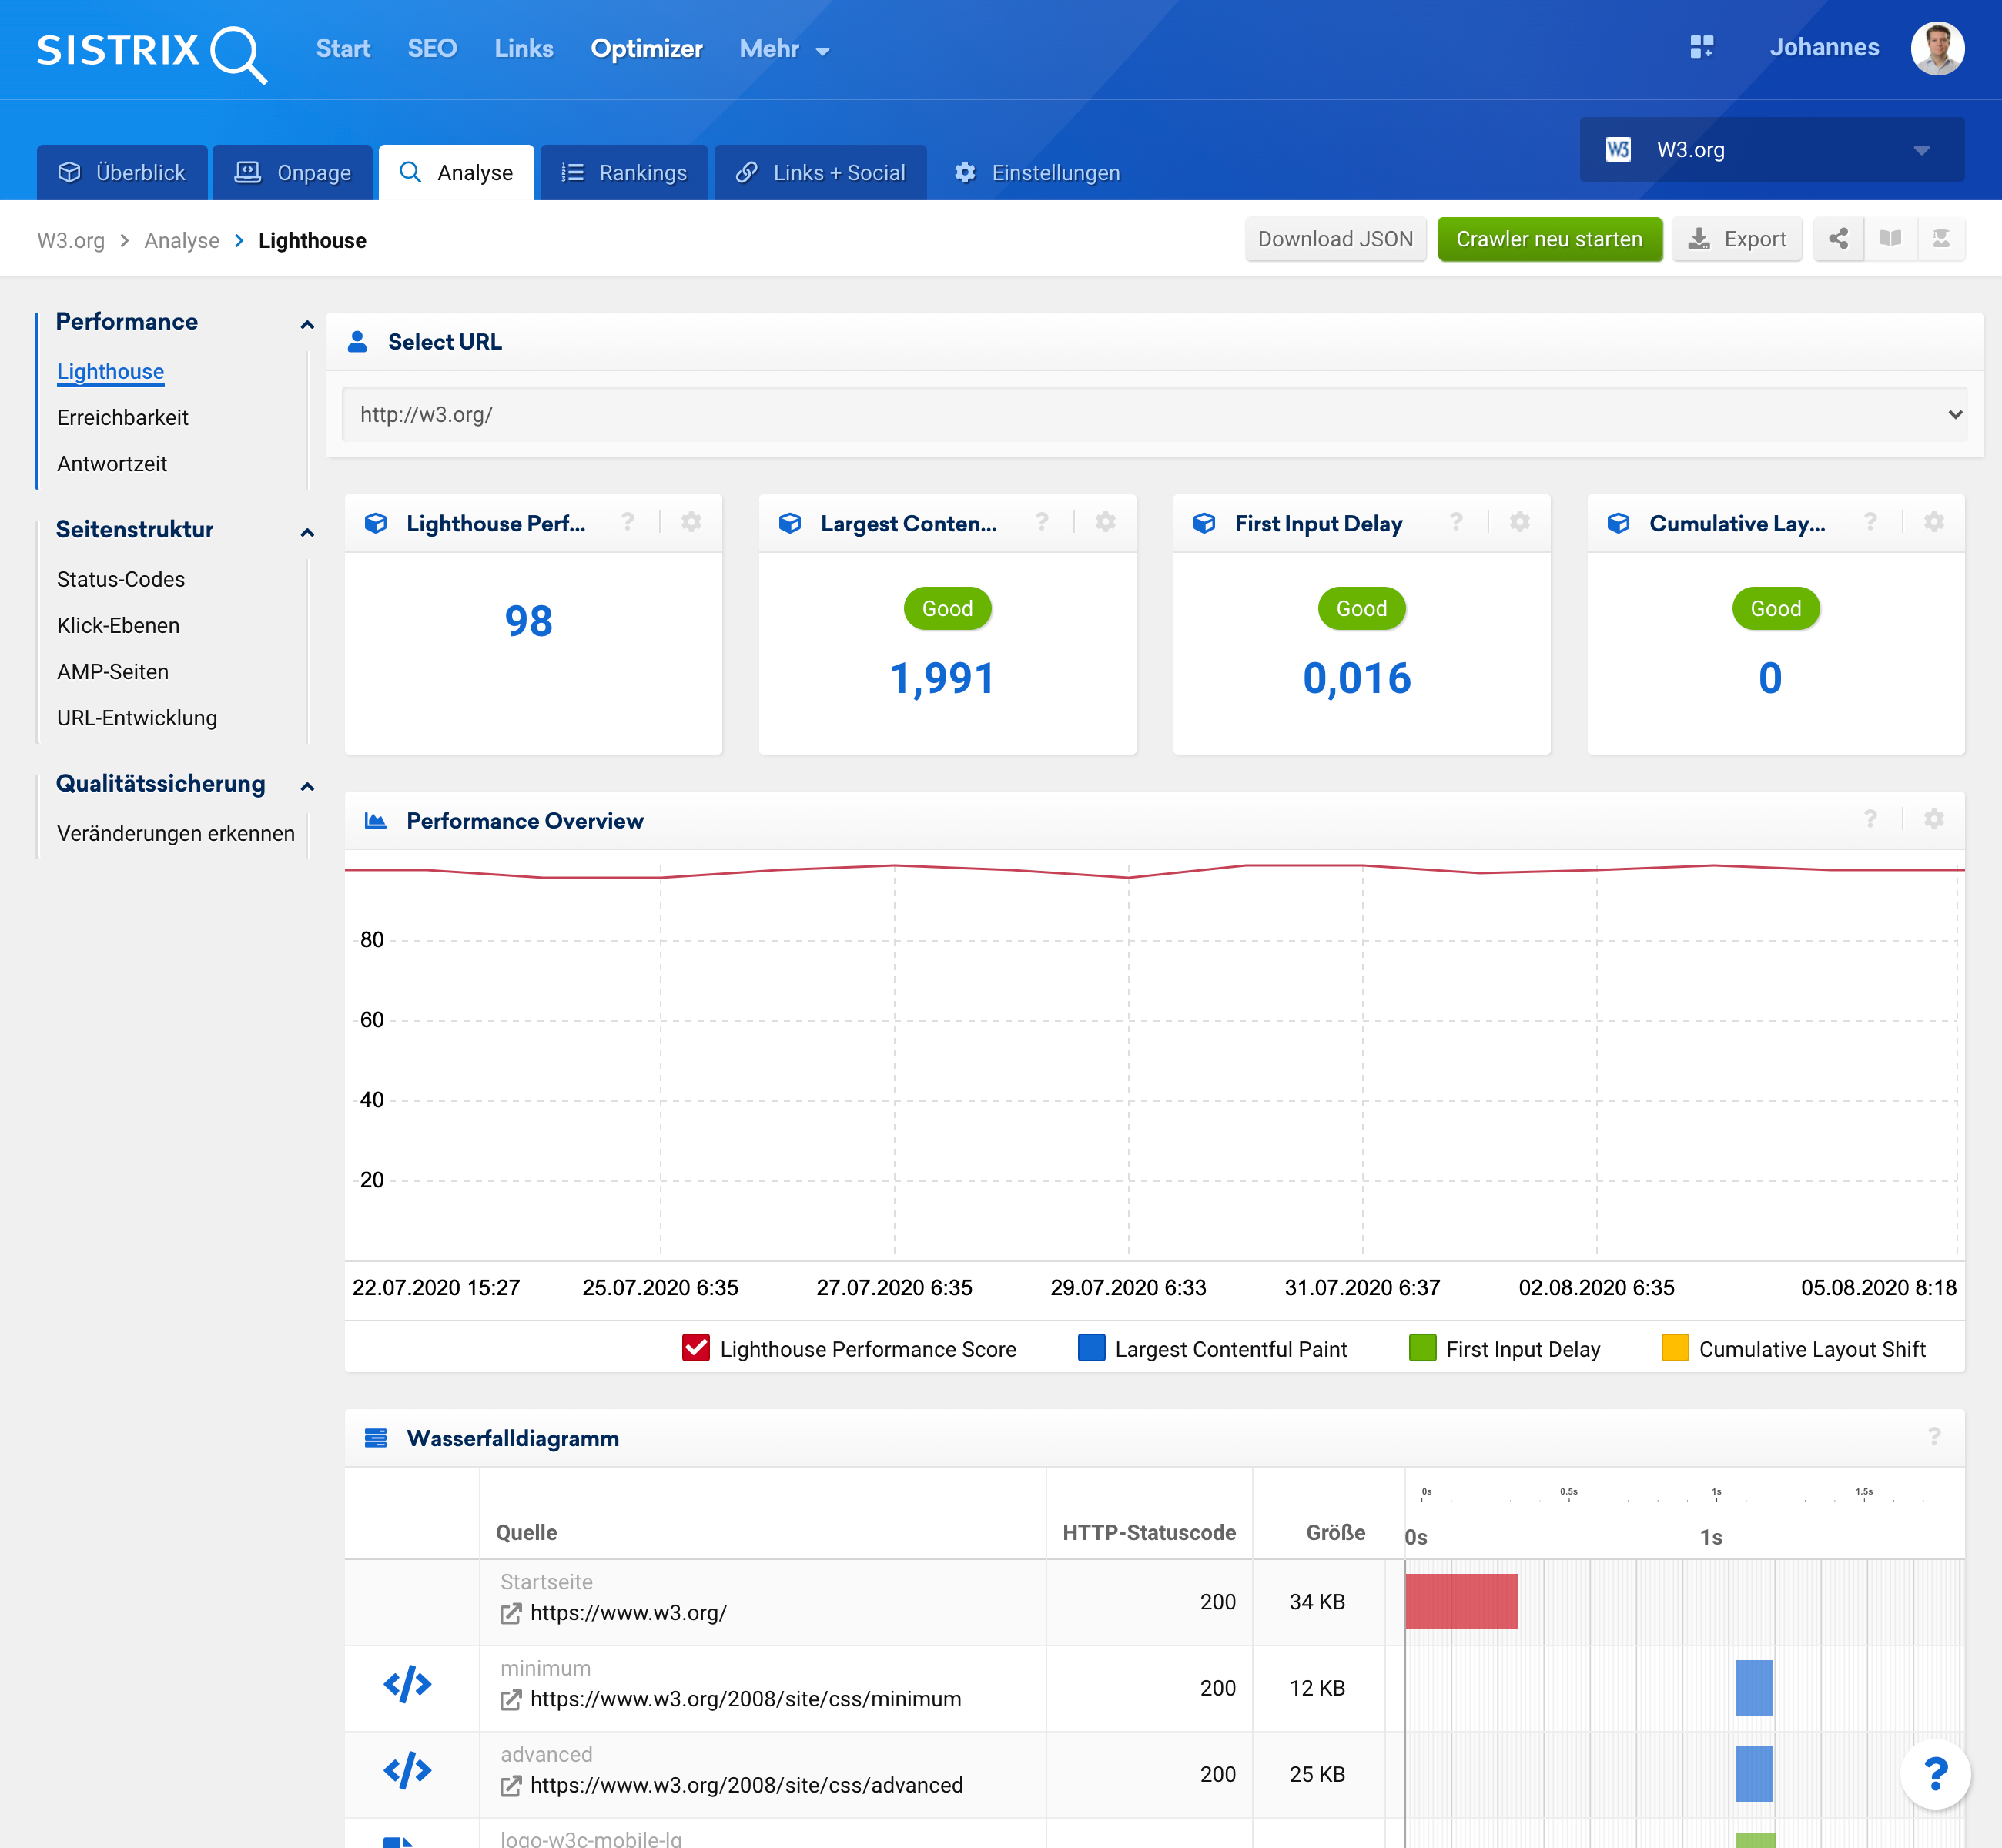This screenshot has height=1848, width=2002.
Task: Switch to the Rankings tab
Action: point(624,173)
